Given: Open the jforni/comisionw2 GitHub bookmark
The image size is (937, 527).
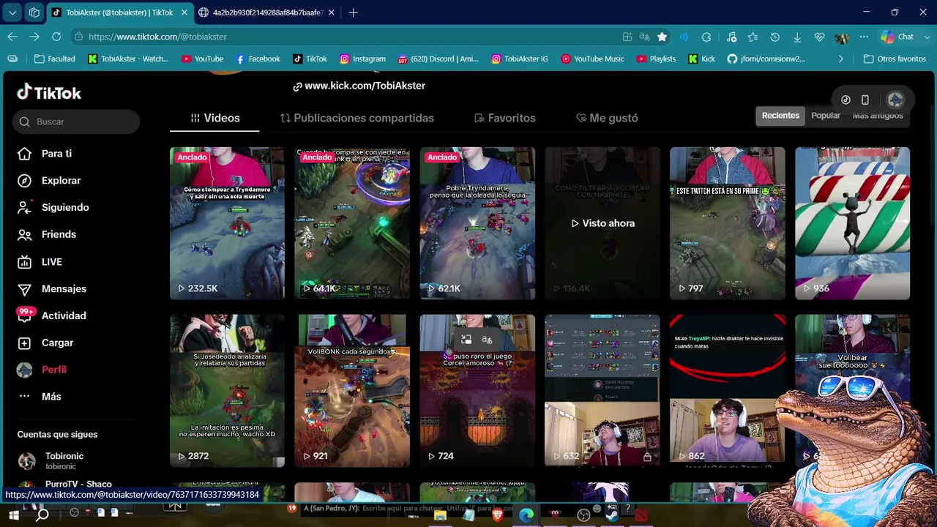Looking at the screenshot, I should tap(766, 59).
